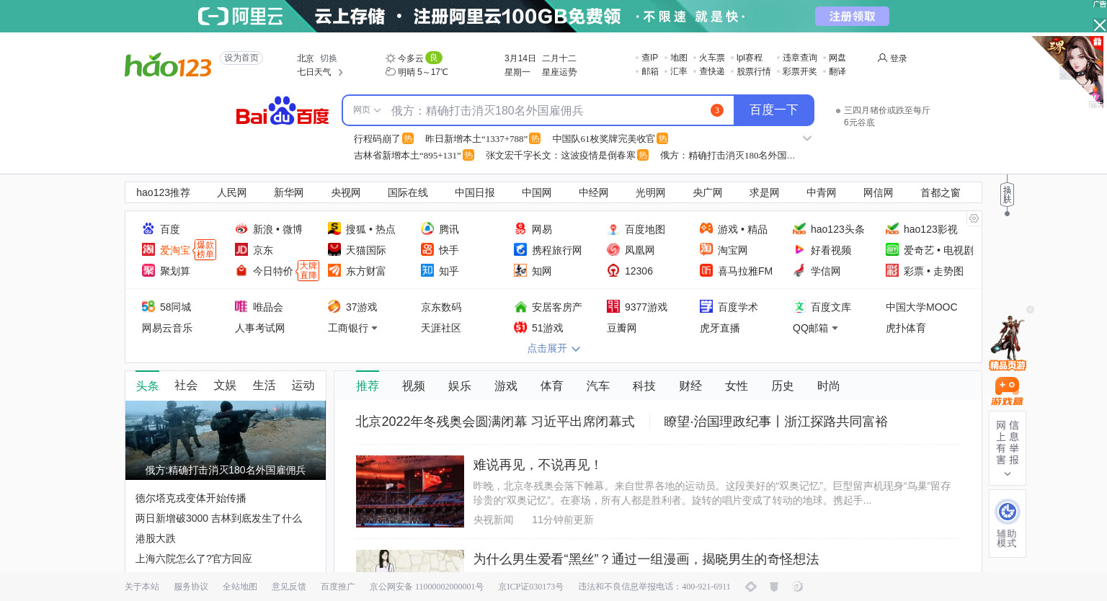Click the 换肤 skin changer tag

(x=1008, y=195)
